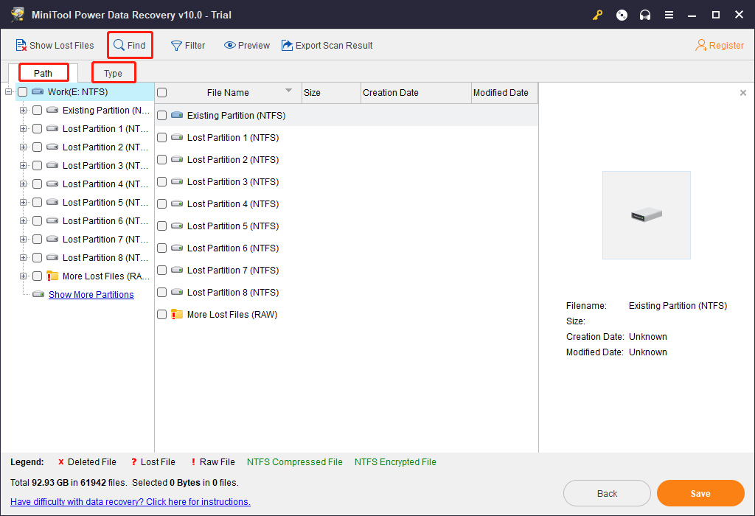Expand Lost Partition 4 tree node

23,184
